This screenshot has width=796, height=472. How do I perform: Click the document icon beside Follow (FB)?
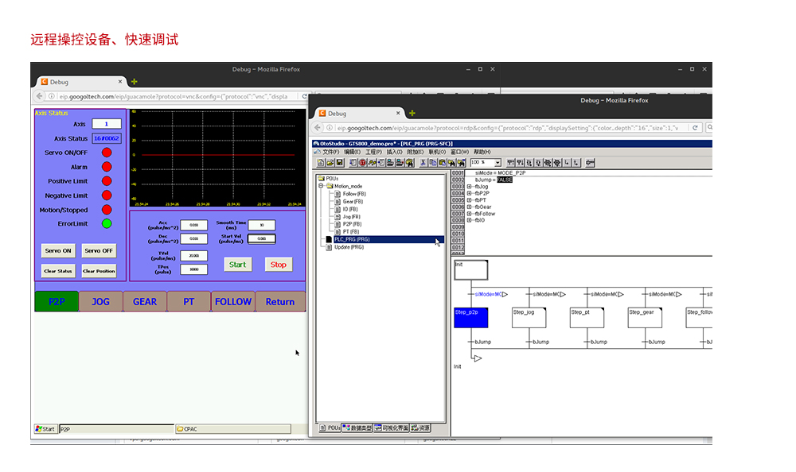click(x=338, y=194)
